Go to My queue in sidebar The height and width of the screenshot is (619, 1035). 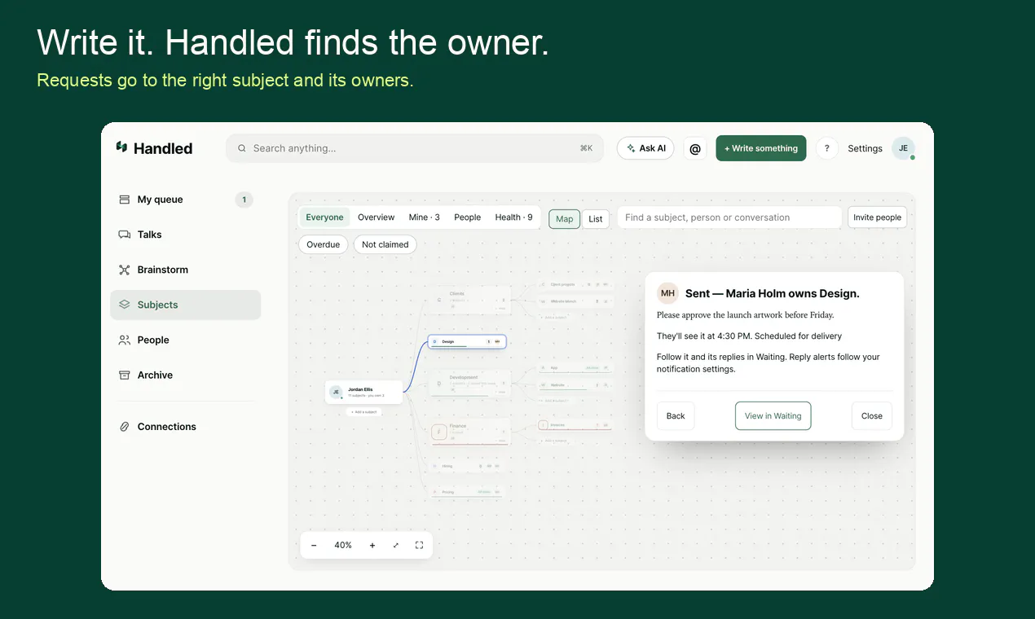186,200
